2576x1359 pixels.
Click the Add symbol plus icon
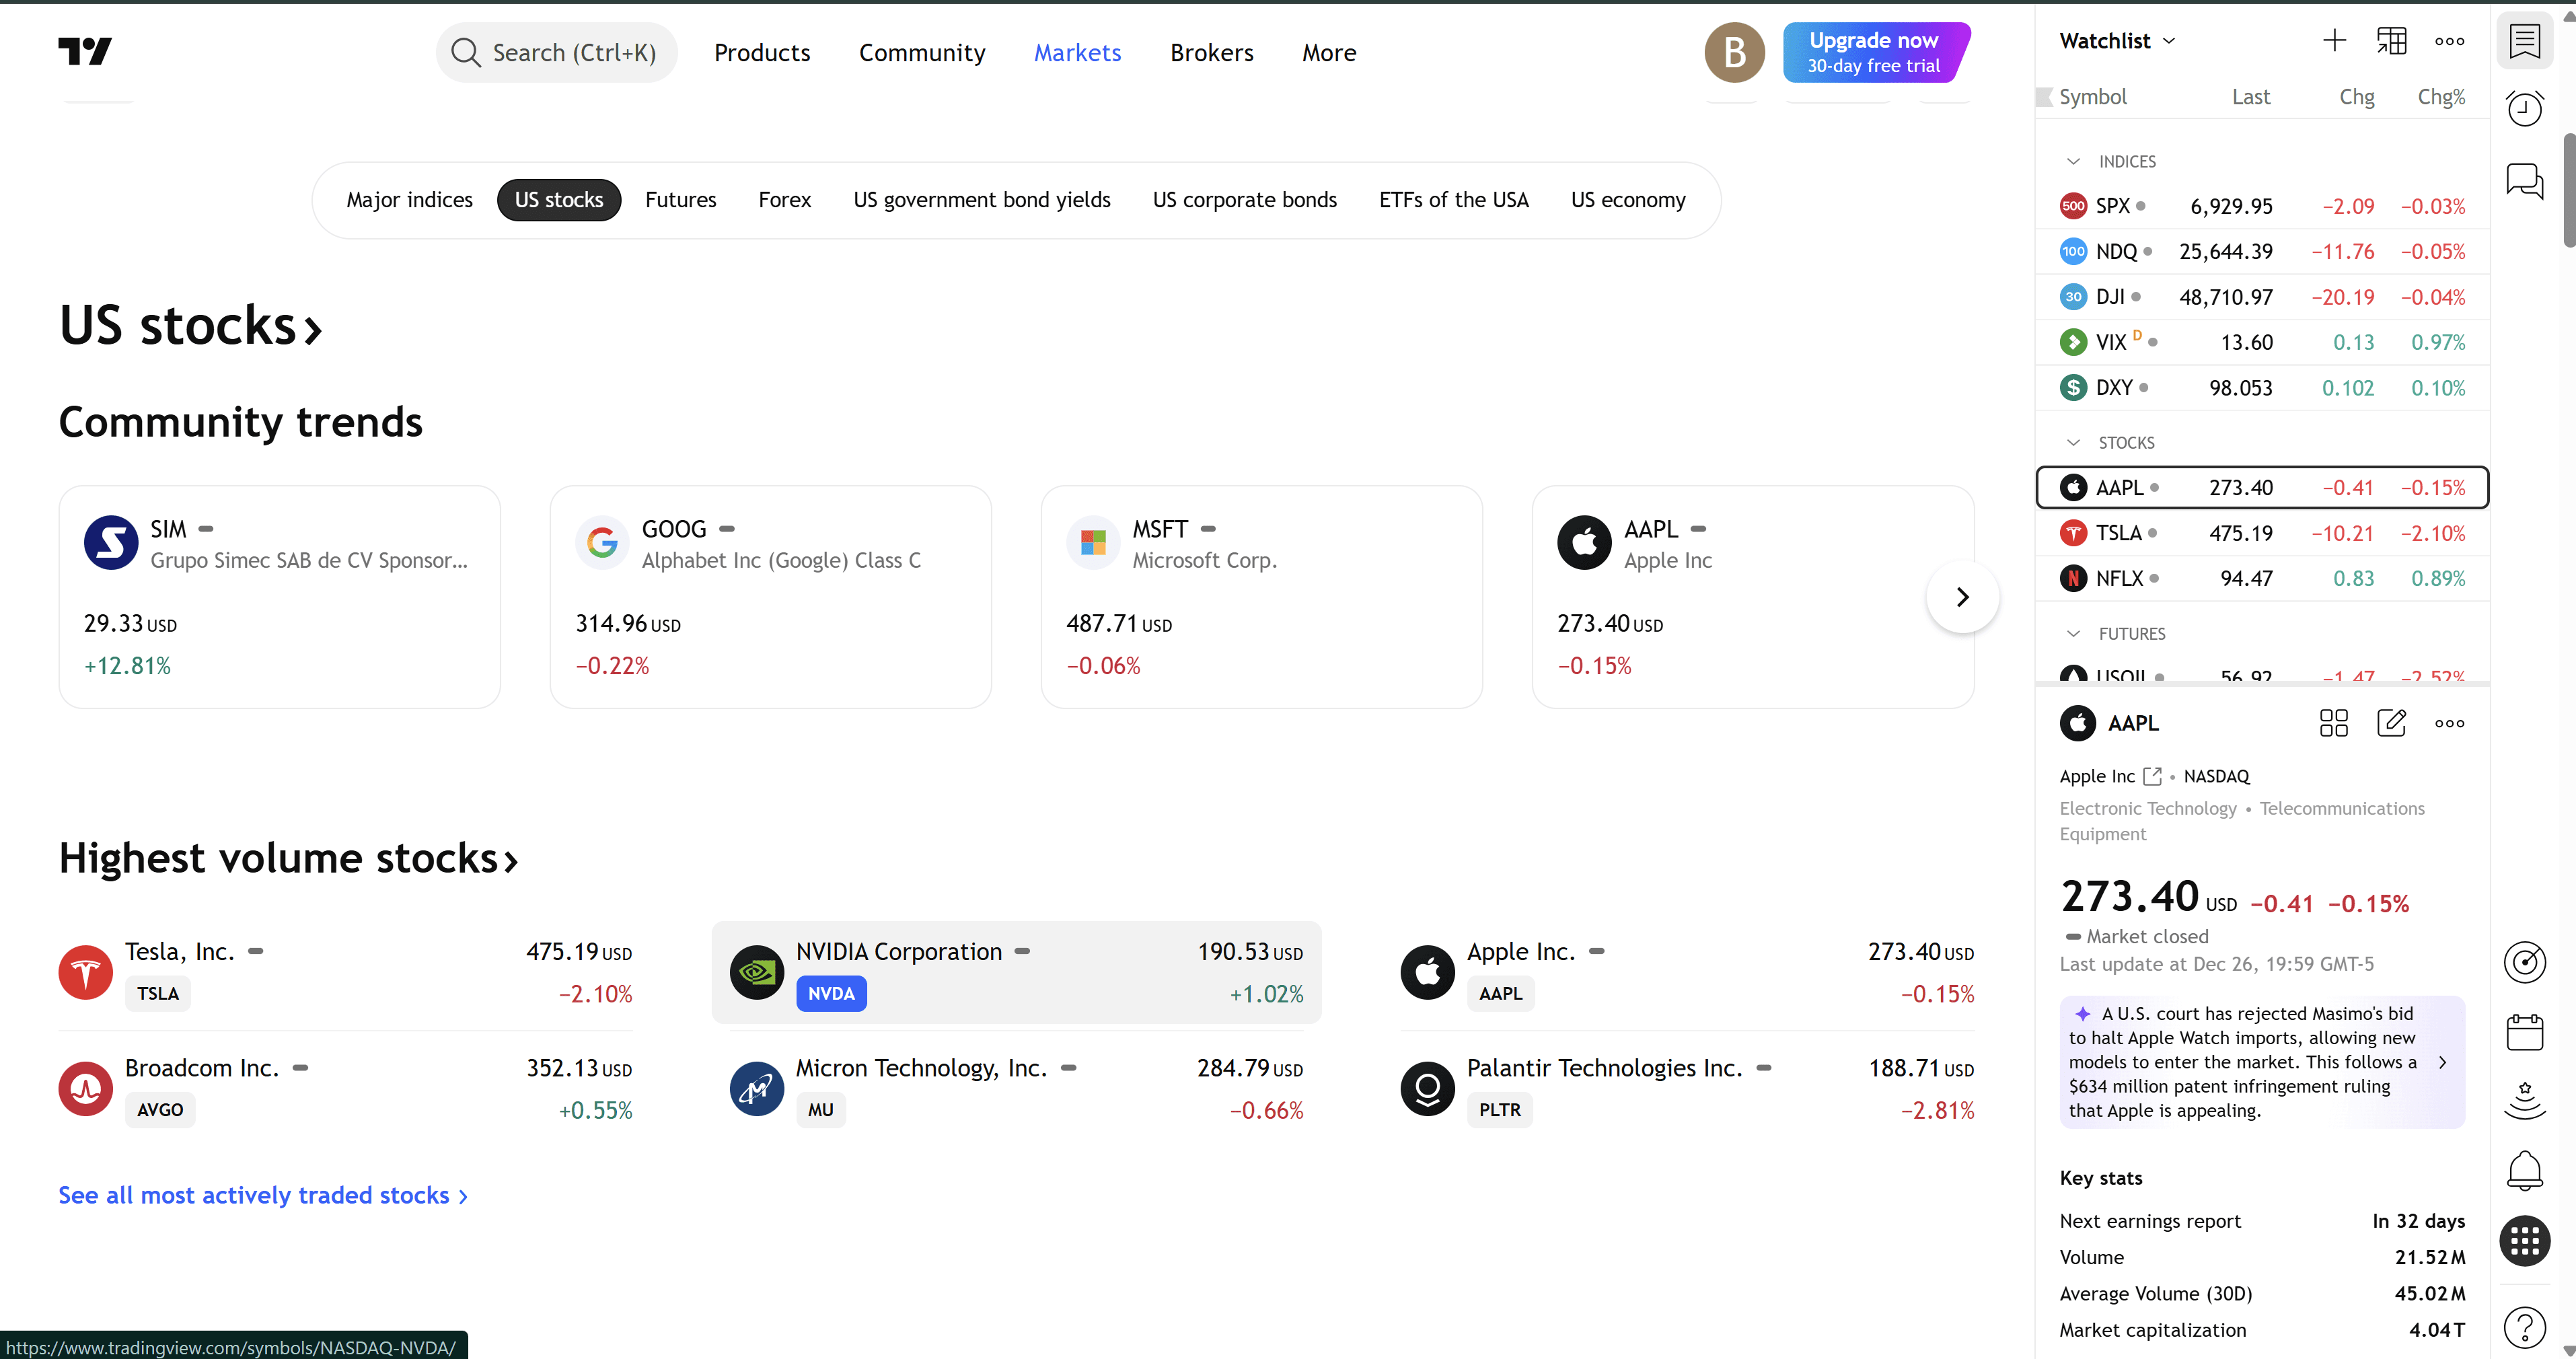tap(2334, 41)
